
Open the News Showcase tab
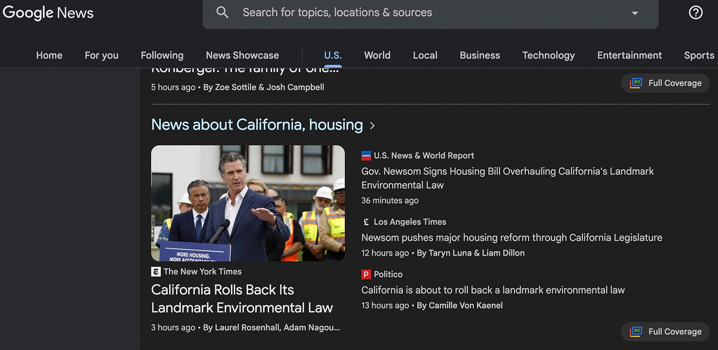[x=242, y=55]
